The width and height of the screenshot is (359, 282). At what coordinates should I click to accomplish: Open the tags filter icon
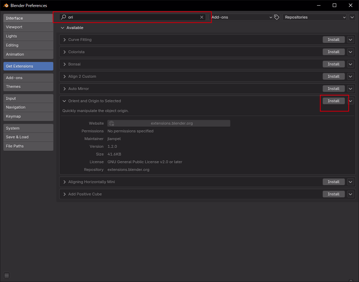[277, 17]
